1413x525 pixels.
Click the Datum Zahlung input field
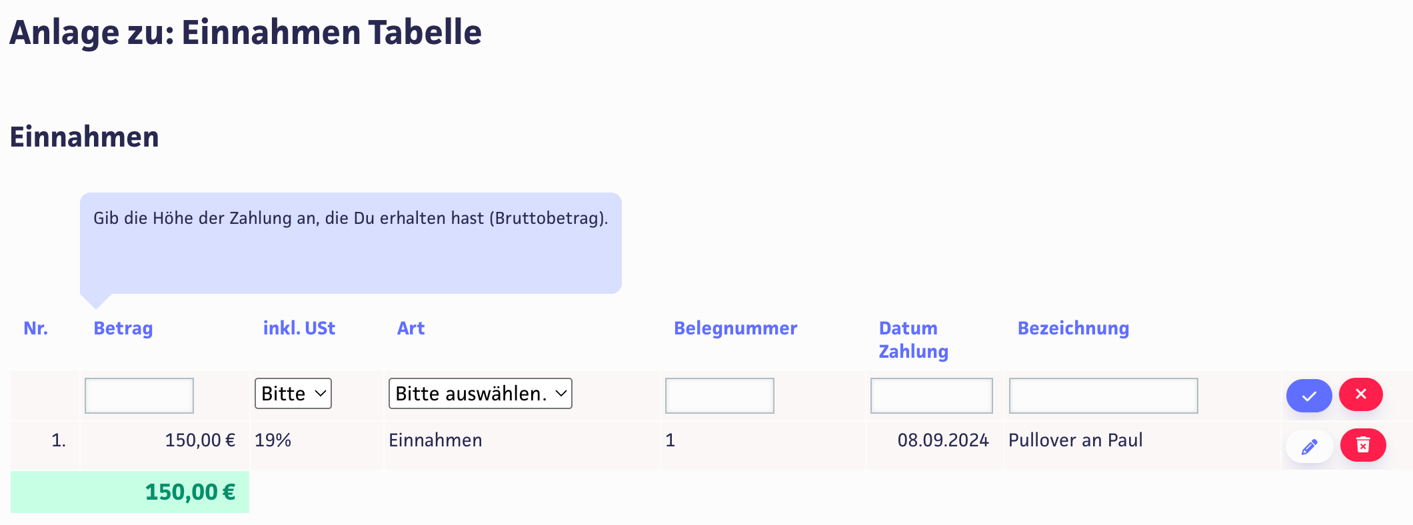coord(931,396)
